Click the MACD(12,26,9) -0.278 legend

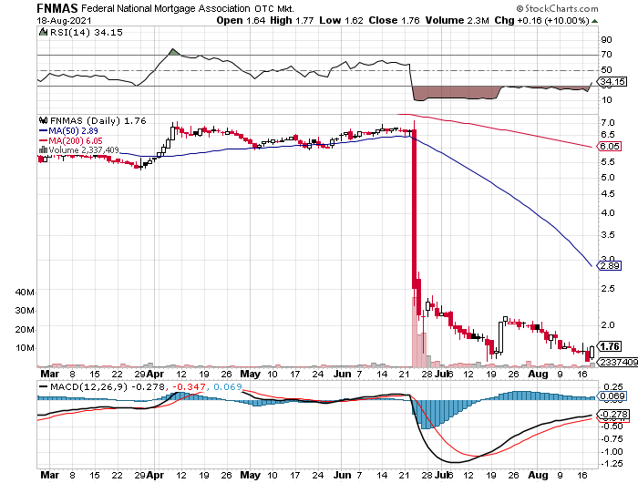click(101, 386)
